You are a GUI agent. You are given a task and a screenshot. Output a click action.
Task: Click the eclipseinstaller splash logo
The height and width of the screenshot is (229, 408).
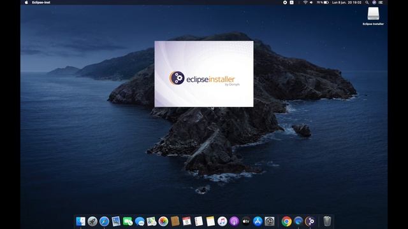click(204, 78)
